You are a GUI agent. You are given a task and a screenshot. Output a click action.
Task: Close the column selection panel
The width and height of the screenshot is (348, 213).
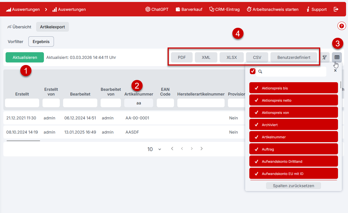click(335, 71)
